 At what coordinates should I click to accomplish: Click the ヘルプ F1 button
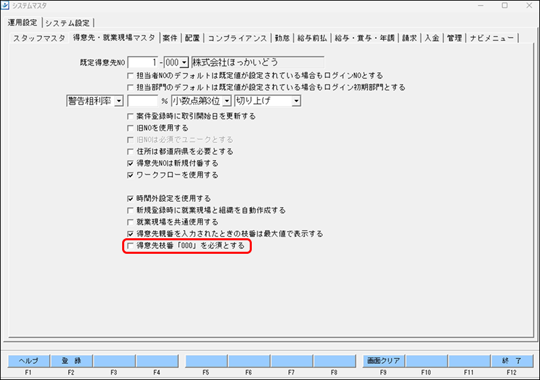click(29, 360)
